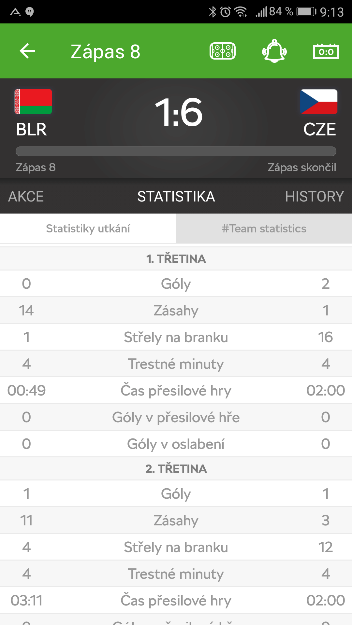Open the rink lineup icon
This screenshot has width=352, height=625.
point(223,51)
